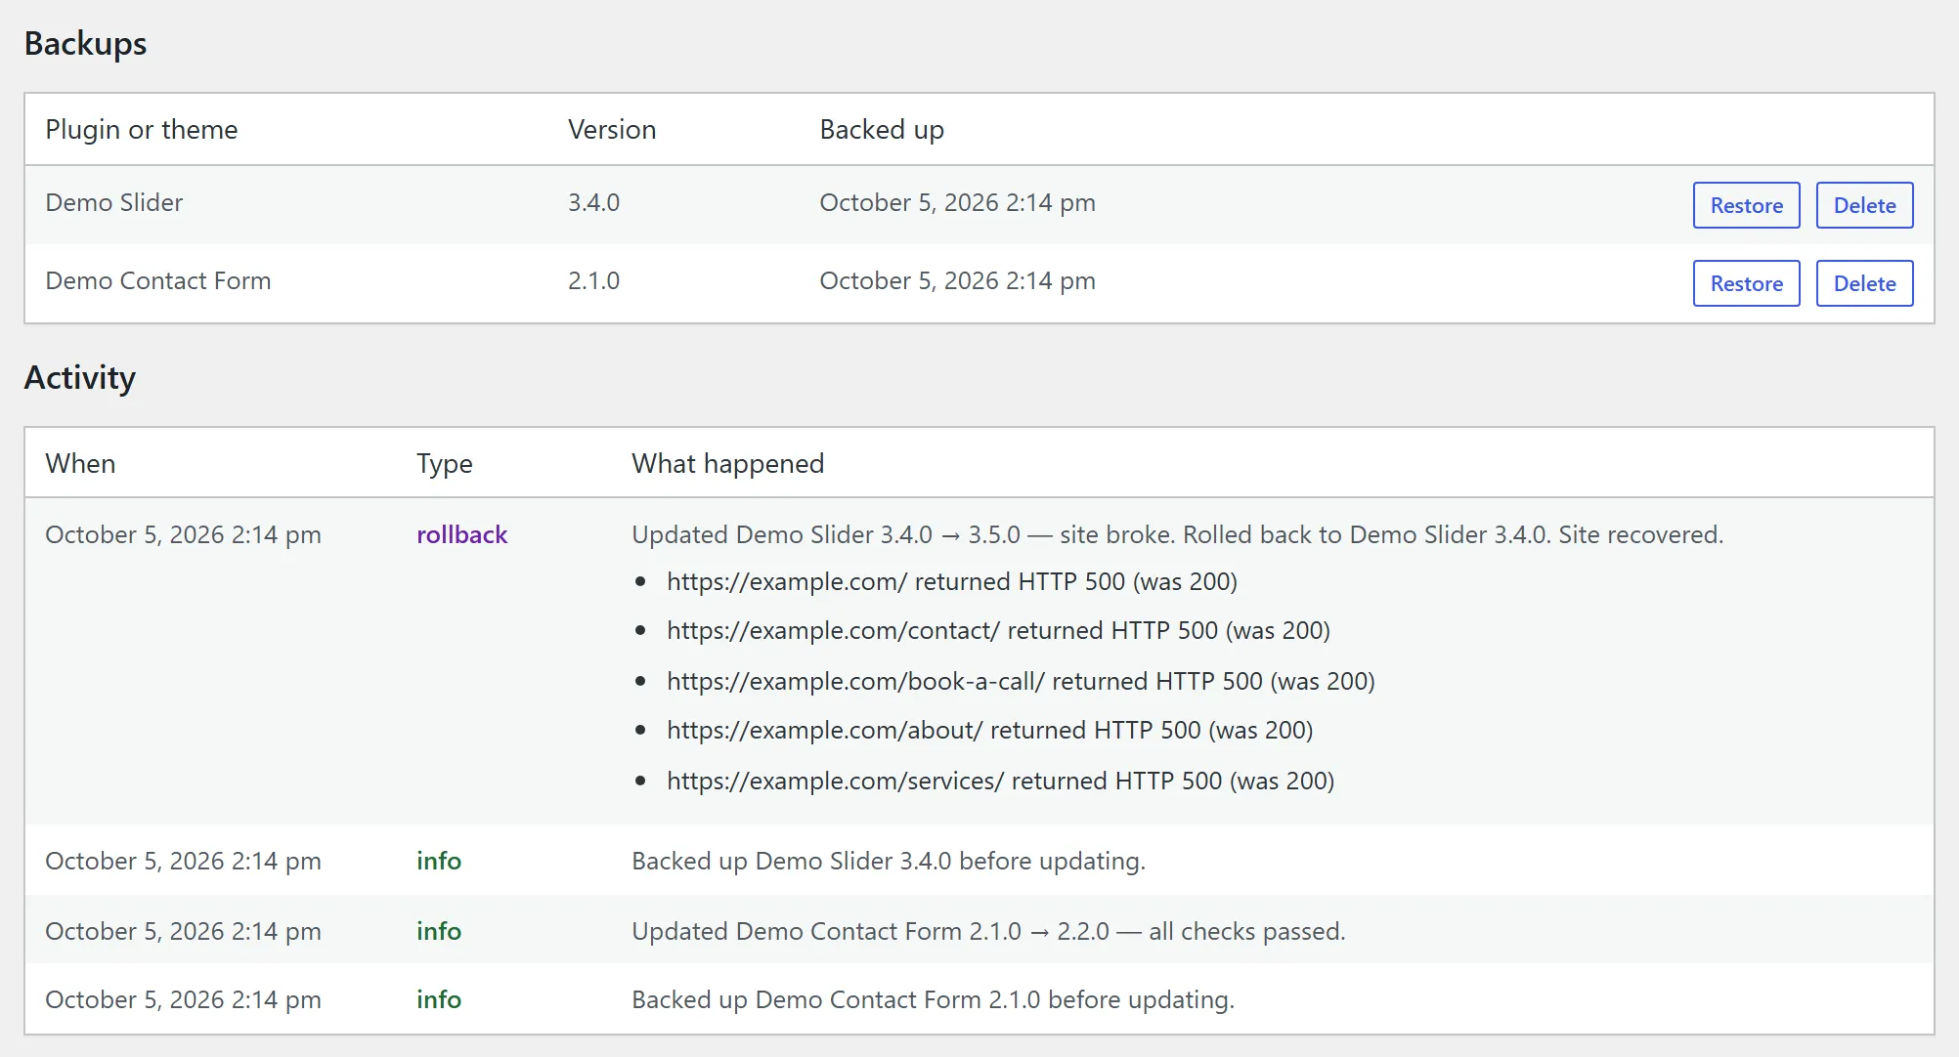Click the version cell '3.4.0'

click(593, 202)
